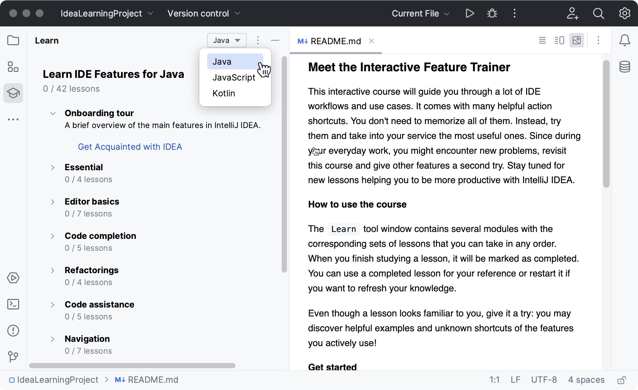
Task: Expand the Code completion section
Action: tap(53, 236)
